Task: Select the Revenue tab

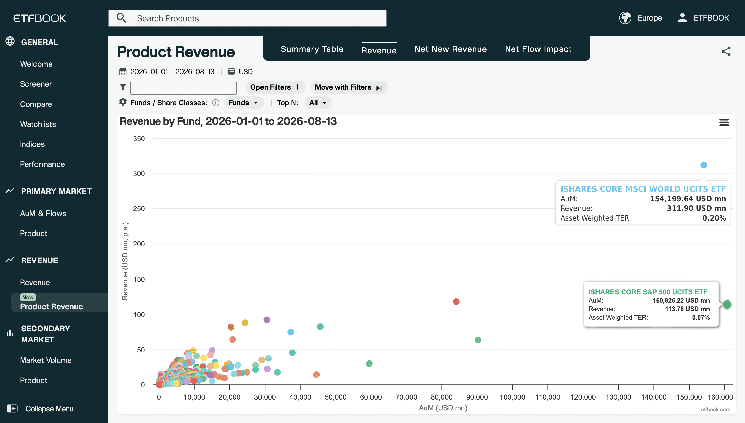Action: [379, 51]
